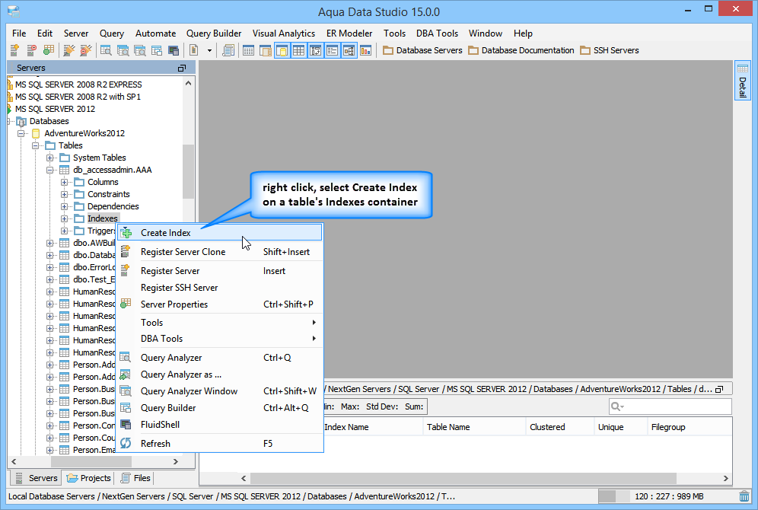Click the connect plug toolbar icon

click(x=69, y=49)
